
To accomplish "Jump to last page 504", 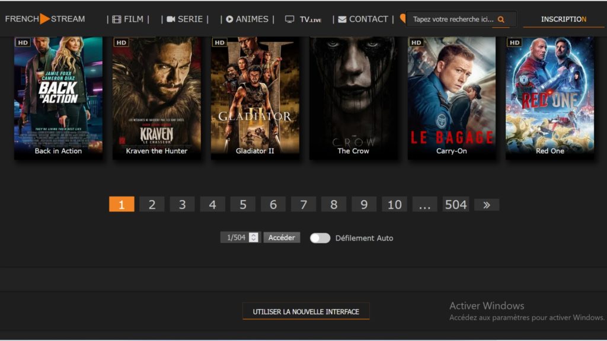I will [x=456, y=204].
